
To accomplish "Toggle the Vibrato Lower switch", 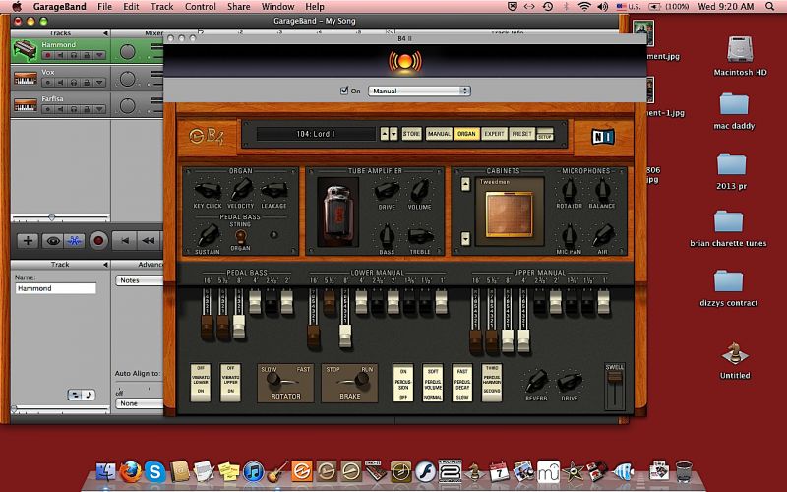I will pyautogui.click(x=201, y=383).
